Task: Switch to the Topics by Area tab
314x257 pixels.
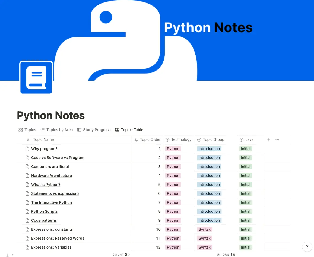Action: (59, 130)
